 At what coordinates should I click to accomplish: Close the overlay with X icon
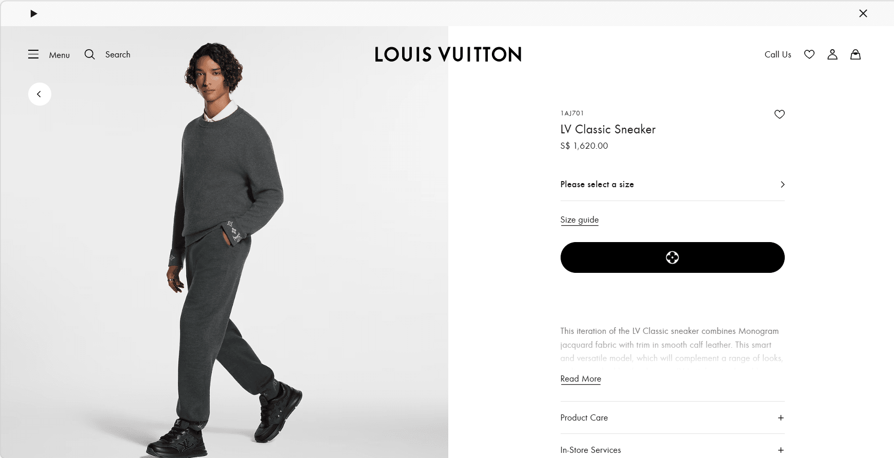coord(863,13)
